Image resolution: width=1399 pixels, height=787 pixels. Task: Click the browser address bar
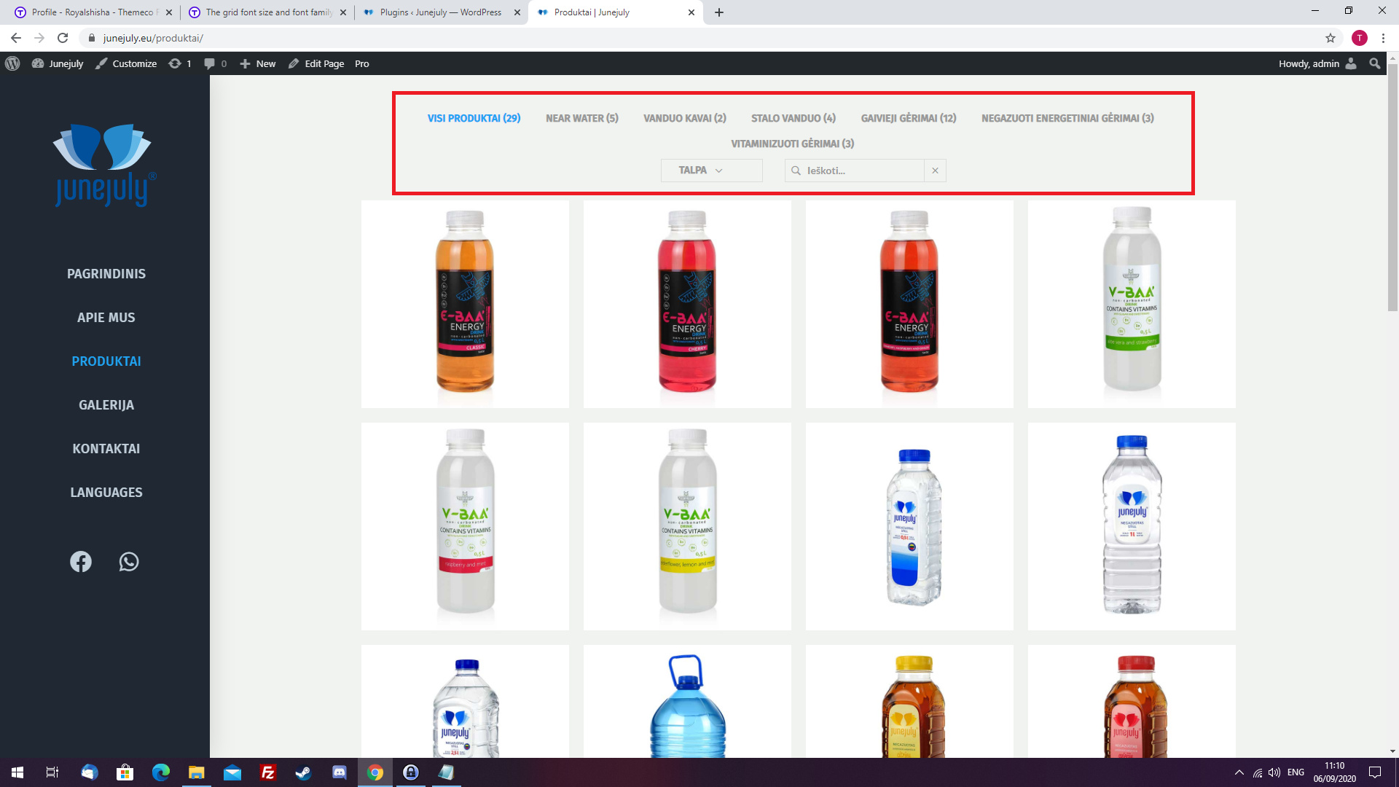[699, 38]
